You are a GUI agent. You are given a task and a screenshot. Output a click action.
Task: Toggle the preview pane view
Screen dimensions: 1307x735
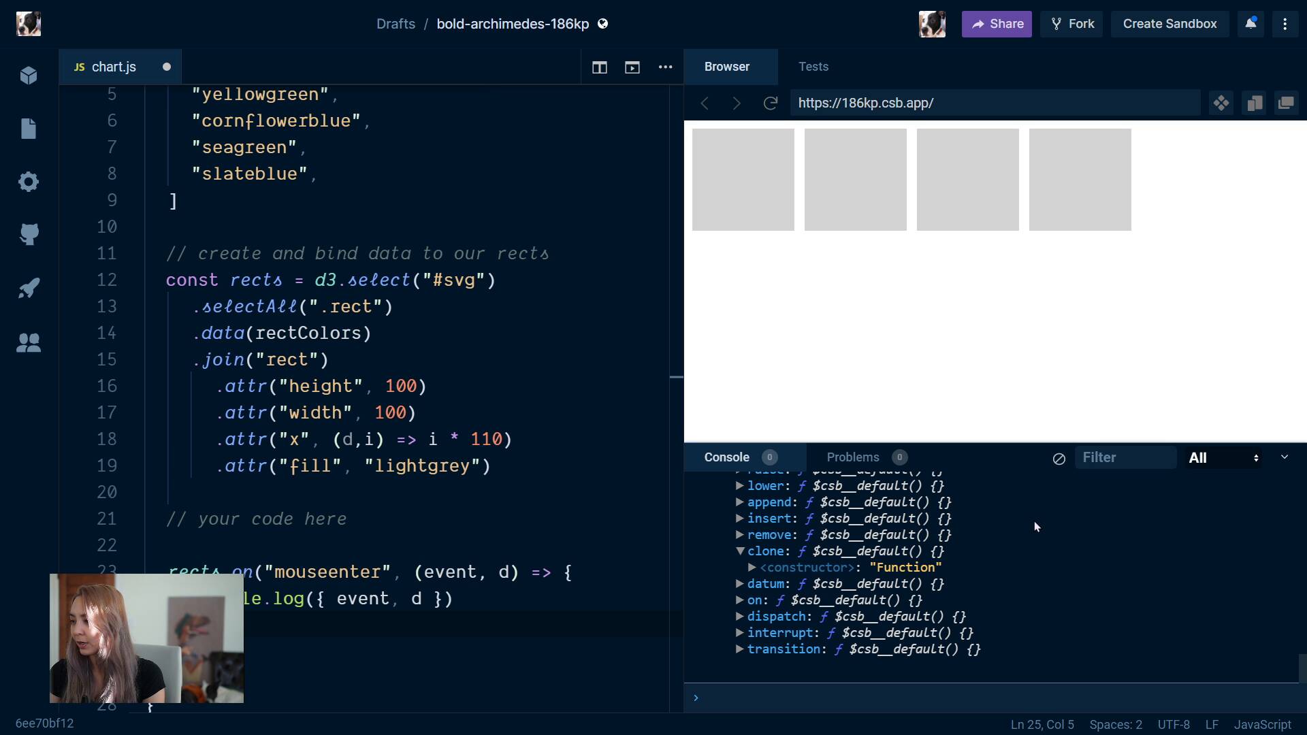point(632,67)
